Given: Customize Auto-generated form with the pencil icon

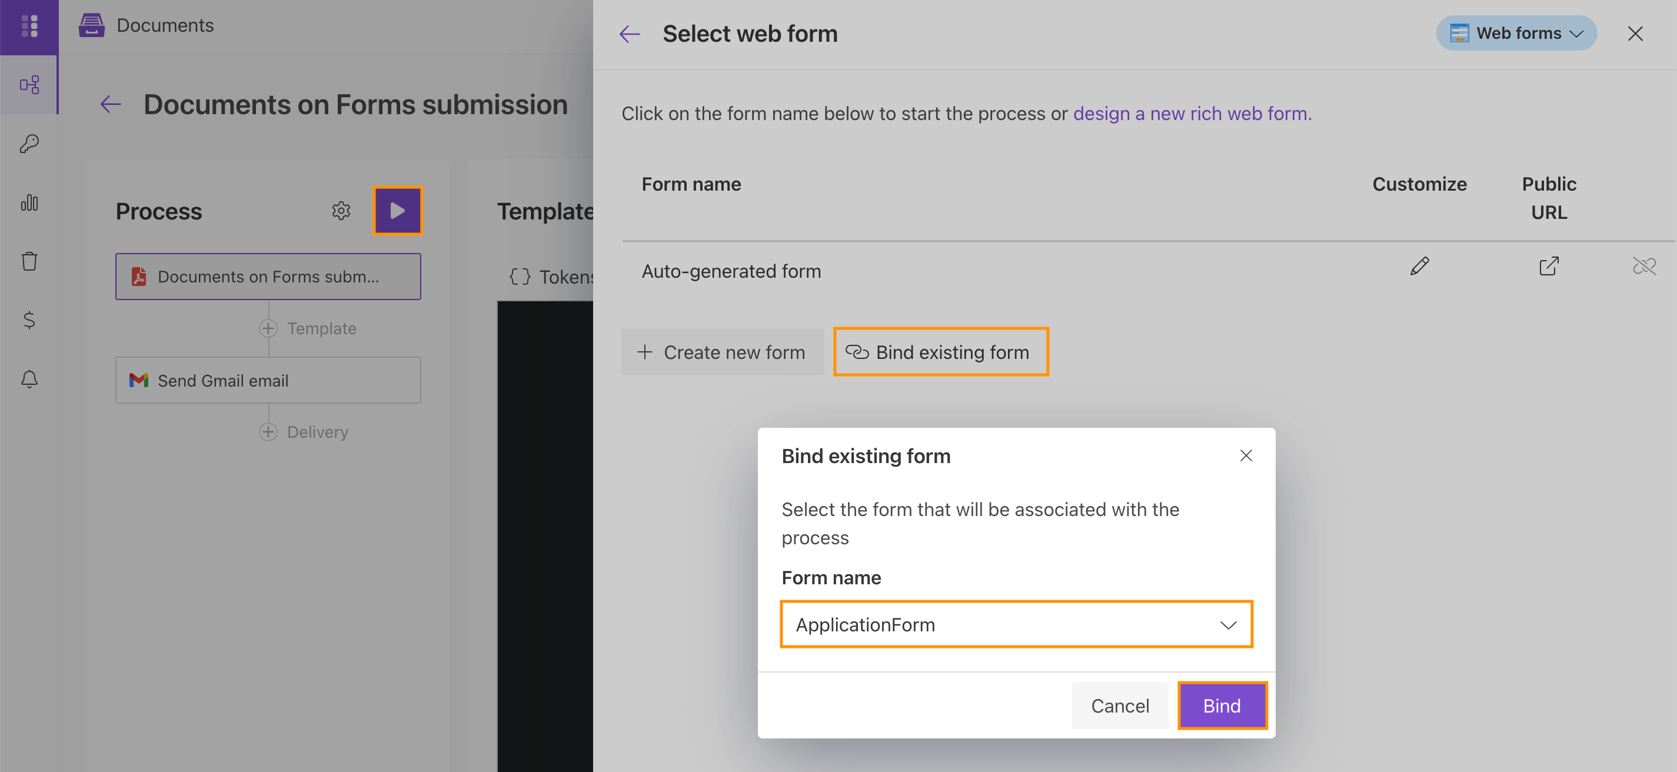Looking at the screenshot, I should click(x=1419, y=265).
